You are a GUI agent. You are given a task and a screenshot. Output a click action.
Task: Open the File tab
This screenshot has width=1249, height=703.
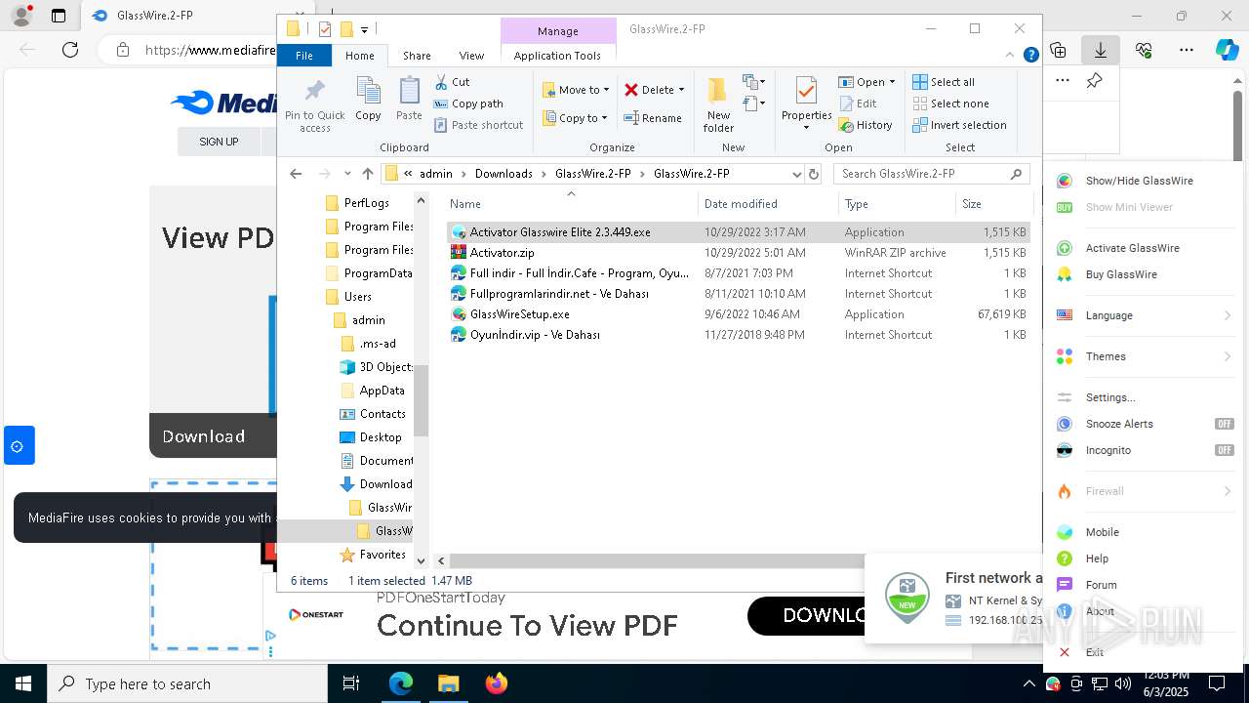point(304,56)
